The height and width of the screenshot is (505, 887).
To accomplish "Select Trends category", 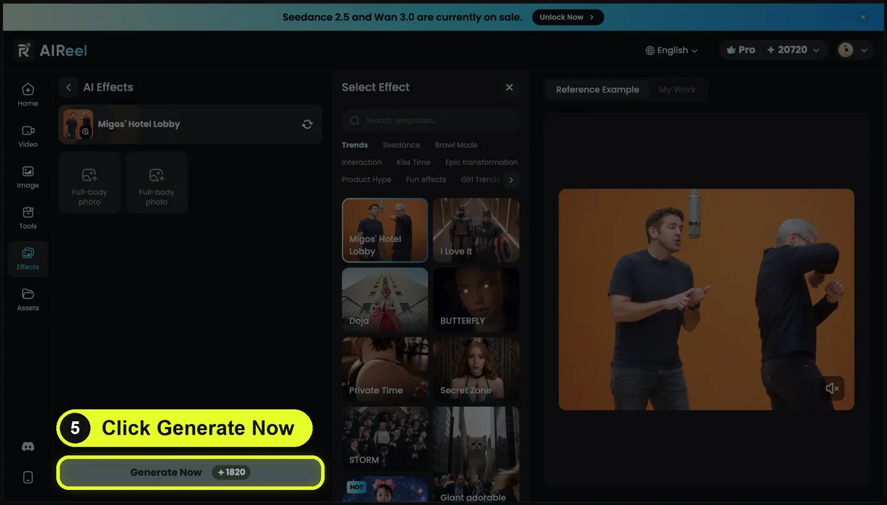I will (355, 145).
